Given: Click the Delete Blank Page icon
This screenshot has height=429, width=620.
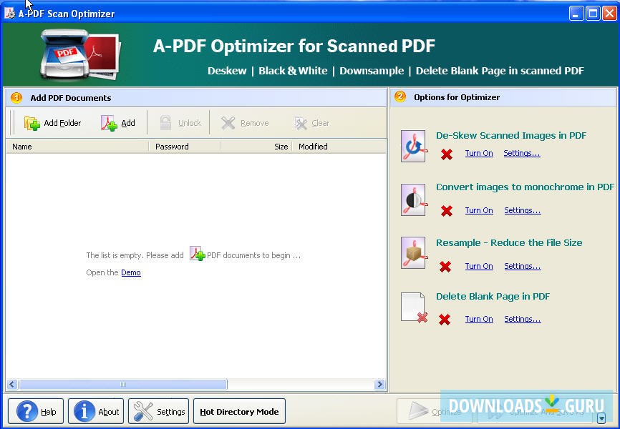Looking at the screenshot, I should (x=414, y=307).
